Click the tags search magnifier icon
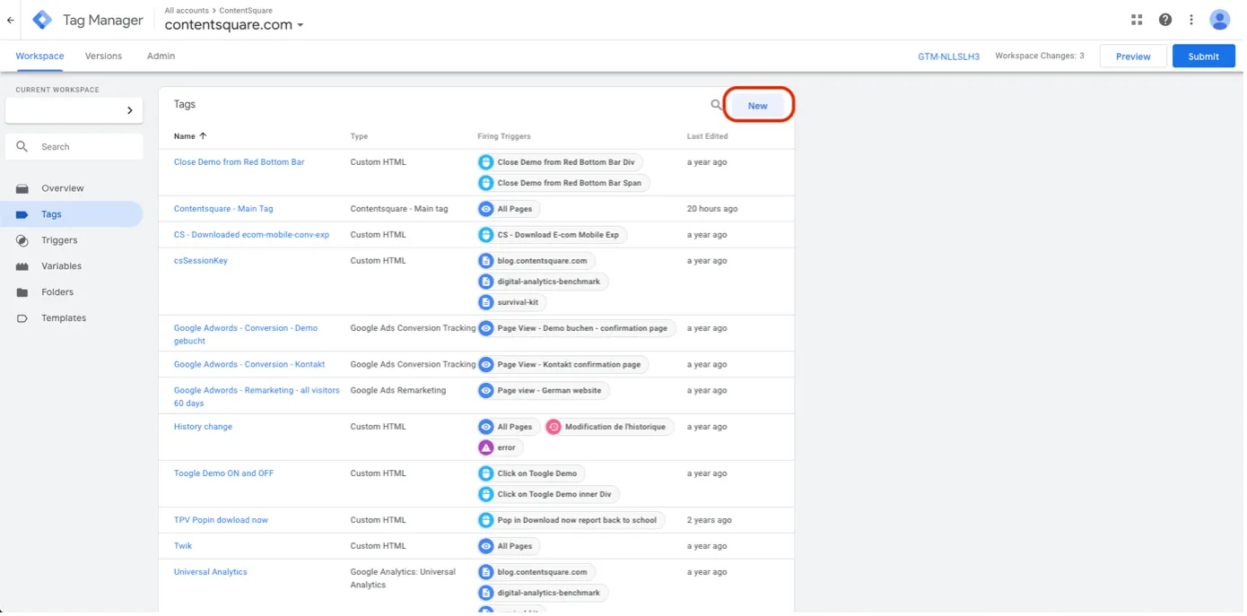 [x=716, y=105]
